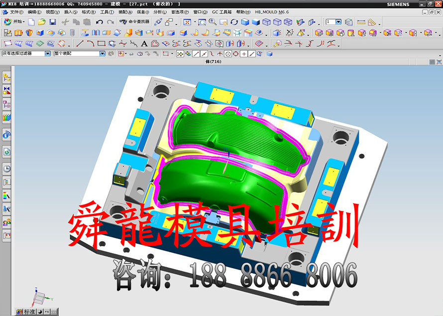The width and height of the screenshot is (443, 316).
Task: Click the Measure Distance ruler icon
Action: tap(361, 22)
